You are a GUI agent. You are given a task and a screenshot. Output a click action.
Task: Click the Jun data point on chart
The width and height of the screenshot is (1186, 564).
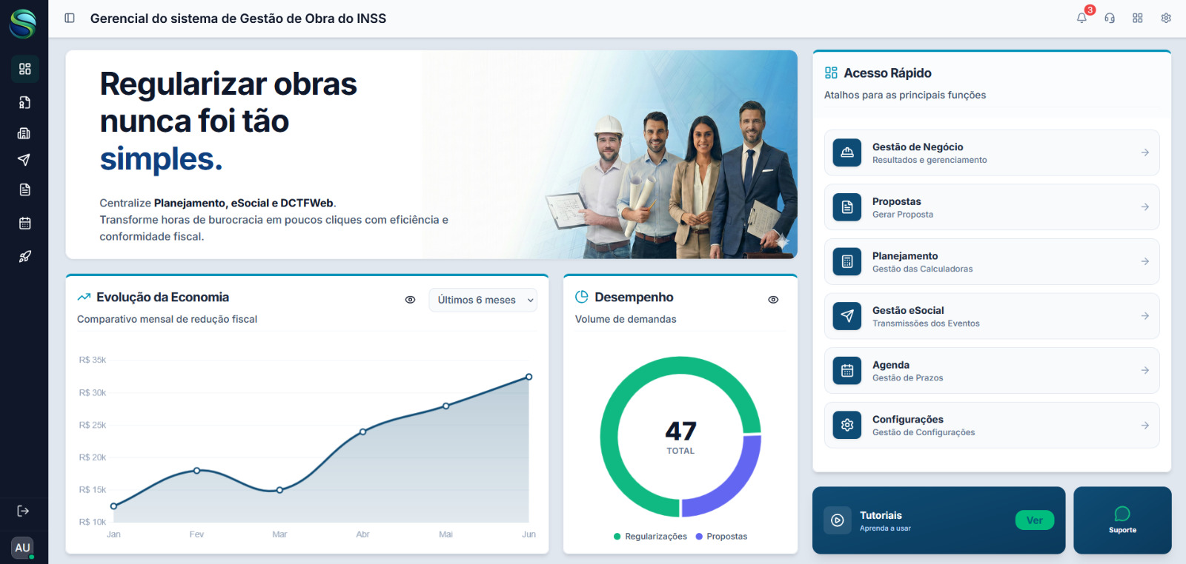[x=529, y=377]
